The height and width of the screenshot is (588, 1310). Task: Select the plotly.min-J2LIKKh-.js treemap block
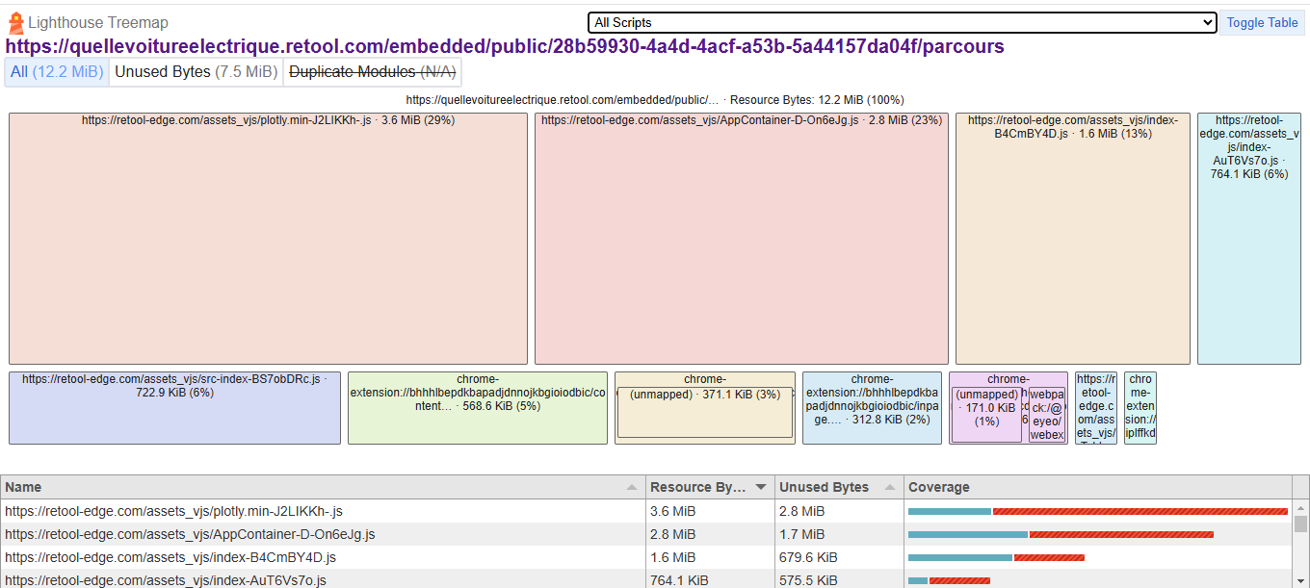point(268,241)
